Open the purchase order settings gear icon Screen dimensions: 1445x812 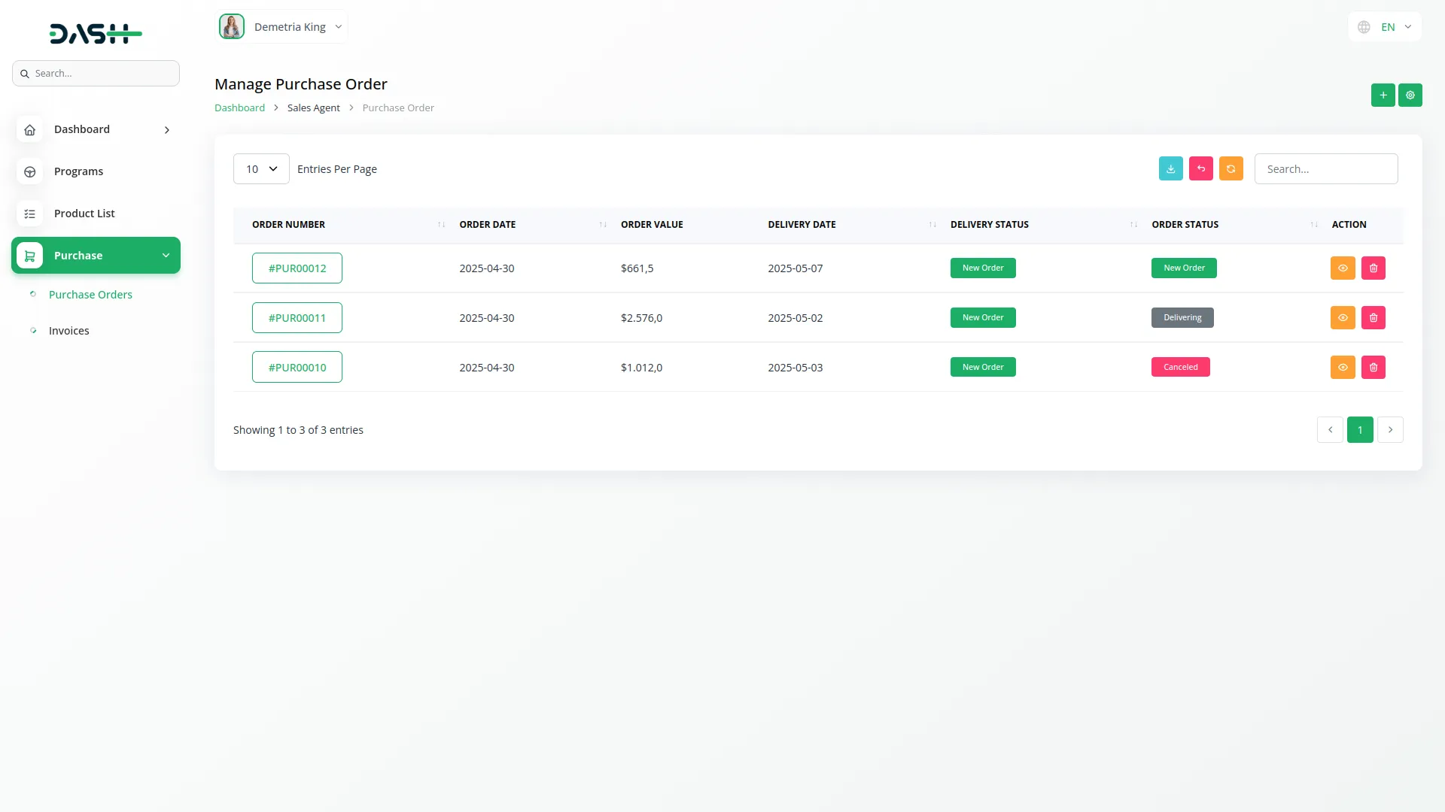click(x=1410, y=95)
